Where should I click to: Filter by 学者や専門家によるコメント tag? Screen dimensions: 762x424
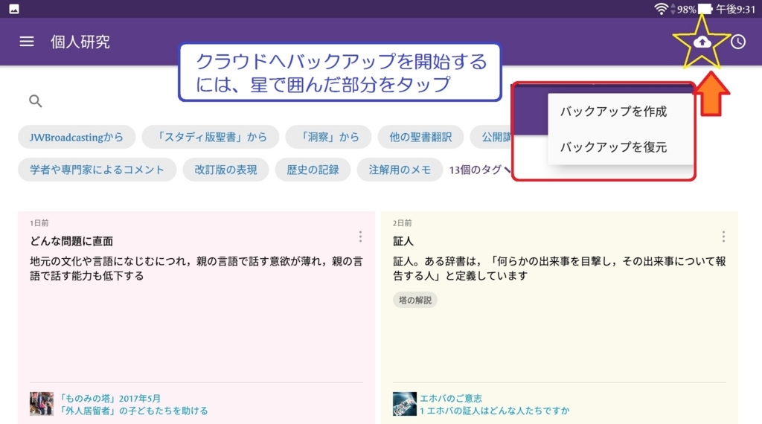(97, 170)
